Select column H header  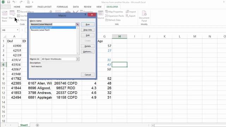coord(119,36)
